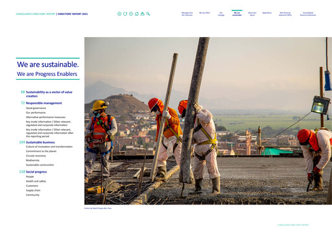Image resolution: width=332 pixels, height=235 pixels.
Task: Click the circular return/undo arrow icon
Action: [x=125, y=14]
